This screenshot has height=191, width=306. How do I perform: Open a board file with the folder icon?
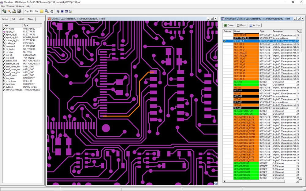point(4,11)
